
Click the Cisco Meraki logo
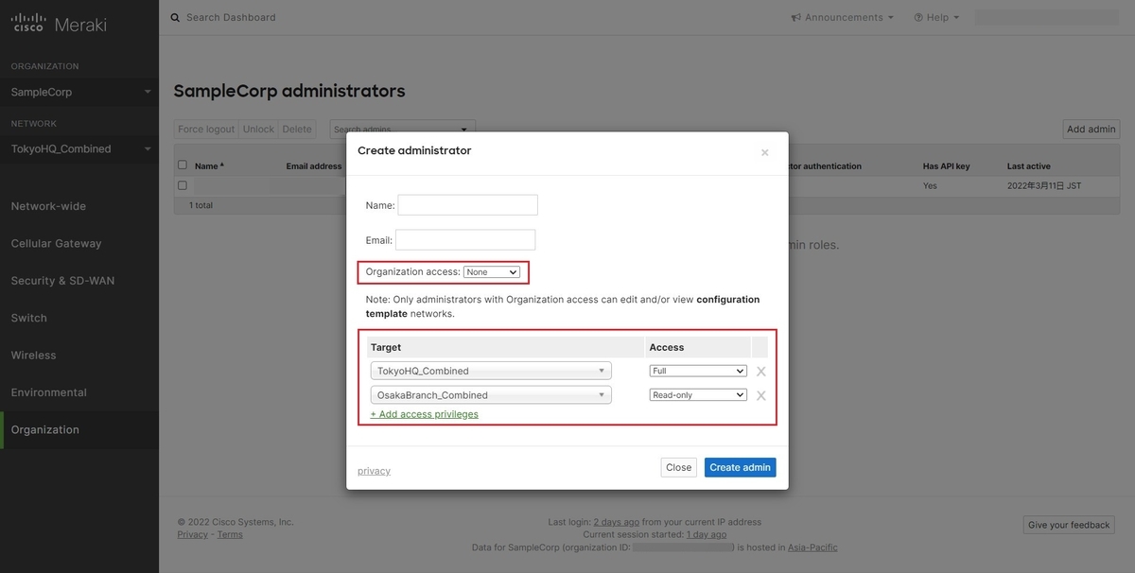pos(59,25)
